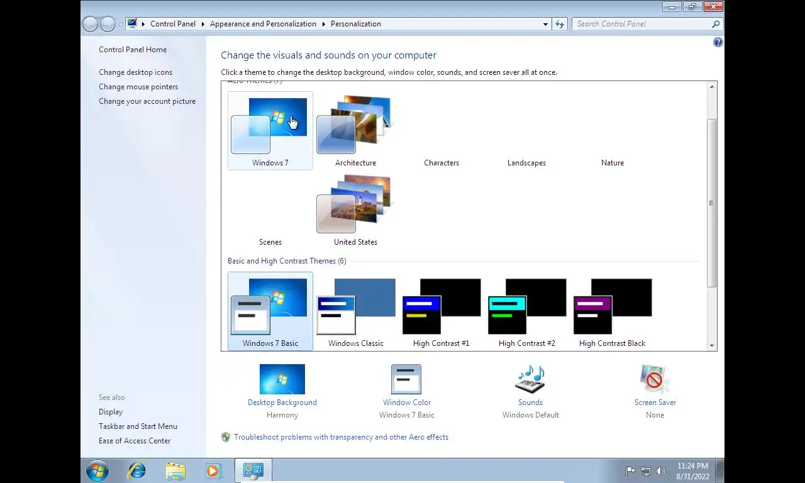805x483 pixels.
Task: Click the Back navigation button
Action: point(91,24)
